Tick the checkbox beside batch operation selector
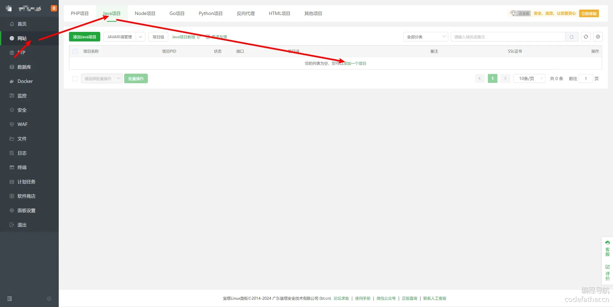613x307 pixels. point(75,79)
